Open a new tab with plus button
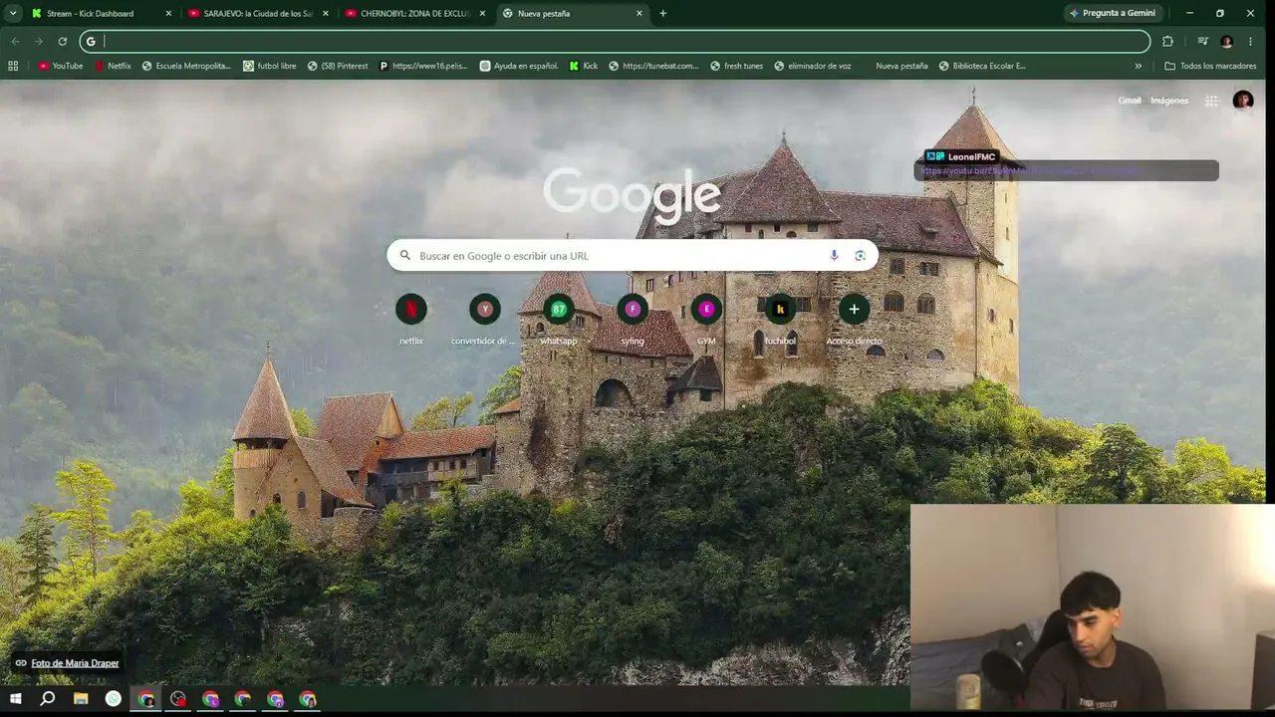The image size is (1275, 717). [663, 13]
